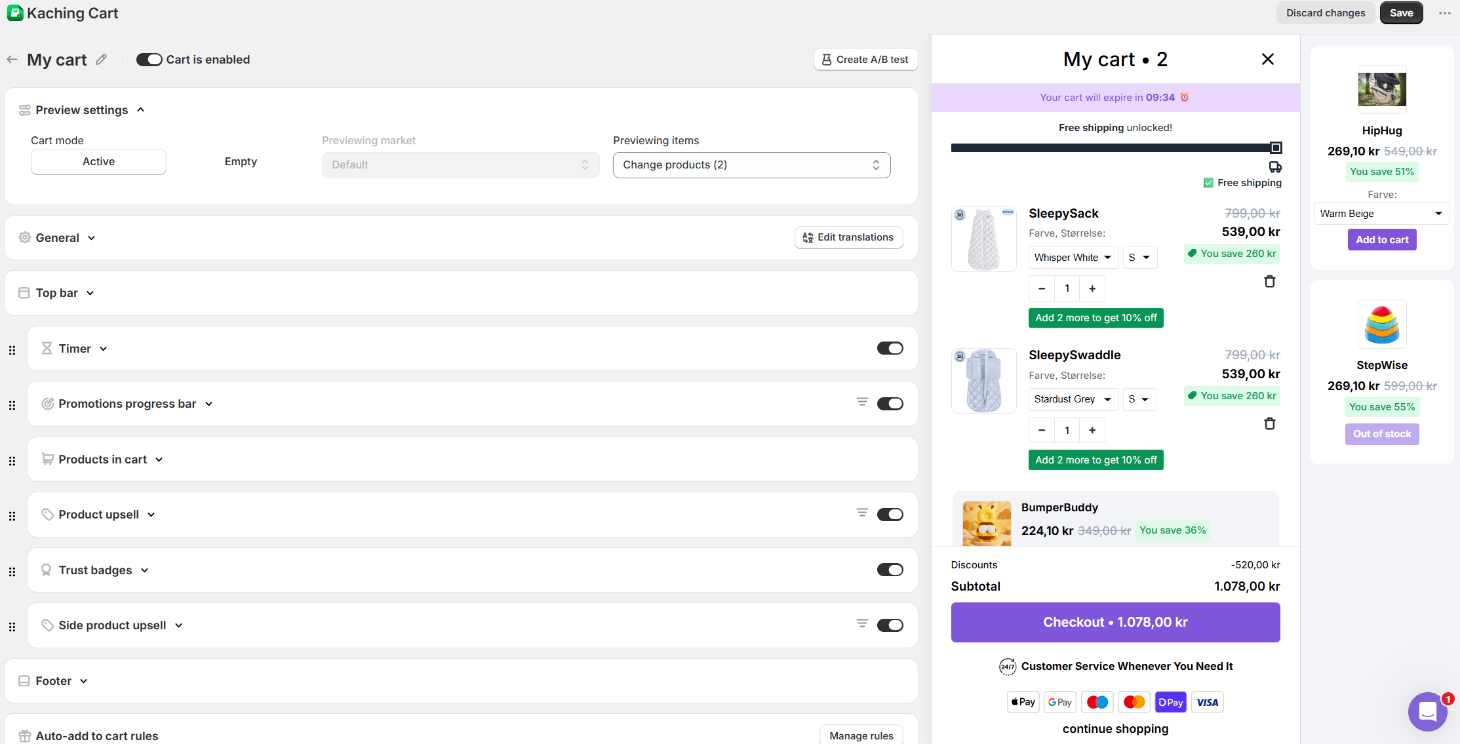This screenshot has height=744, width=1460.
Task: Toggle the Product upsell switch
Action: pyautogui.click(x=890, y=515)
